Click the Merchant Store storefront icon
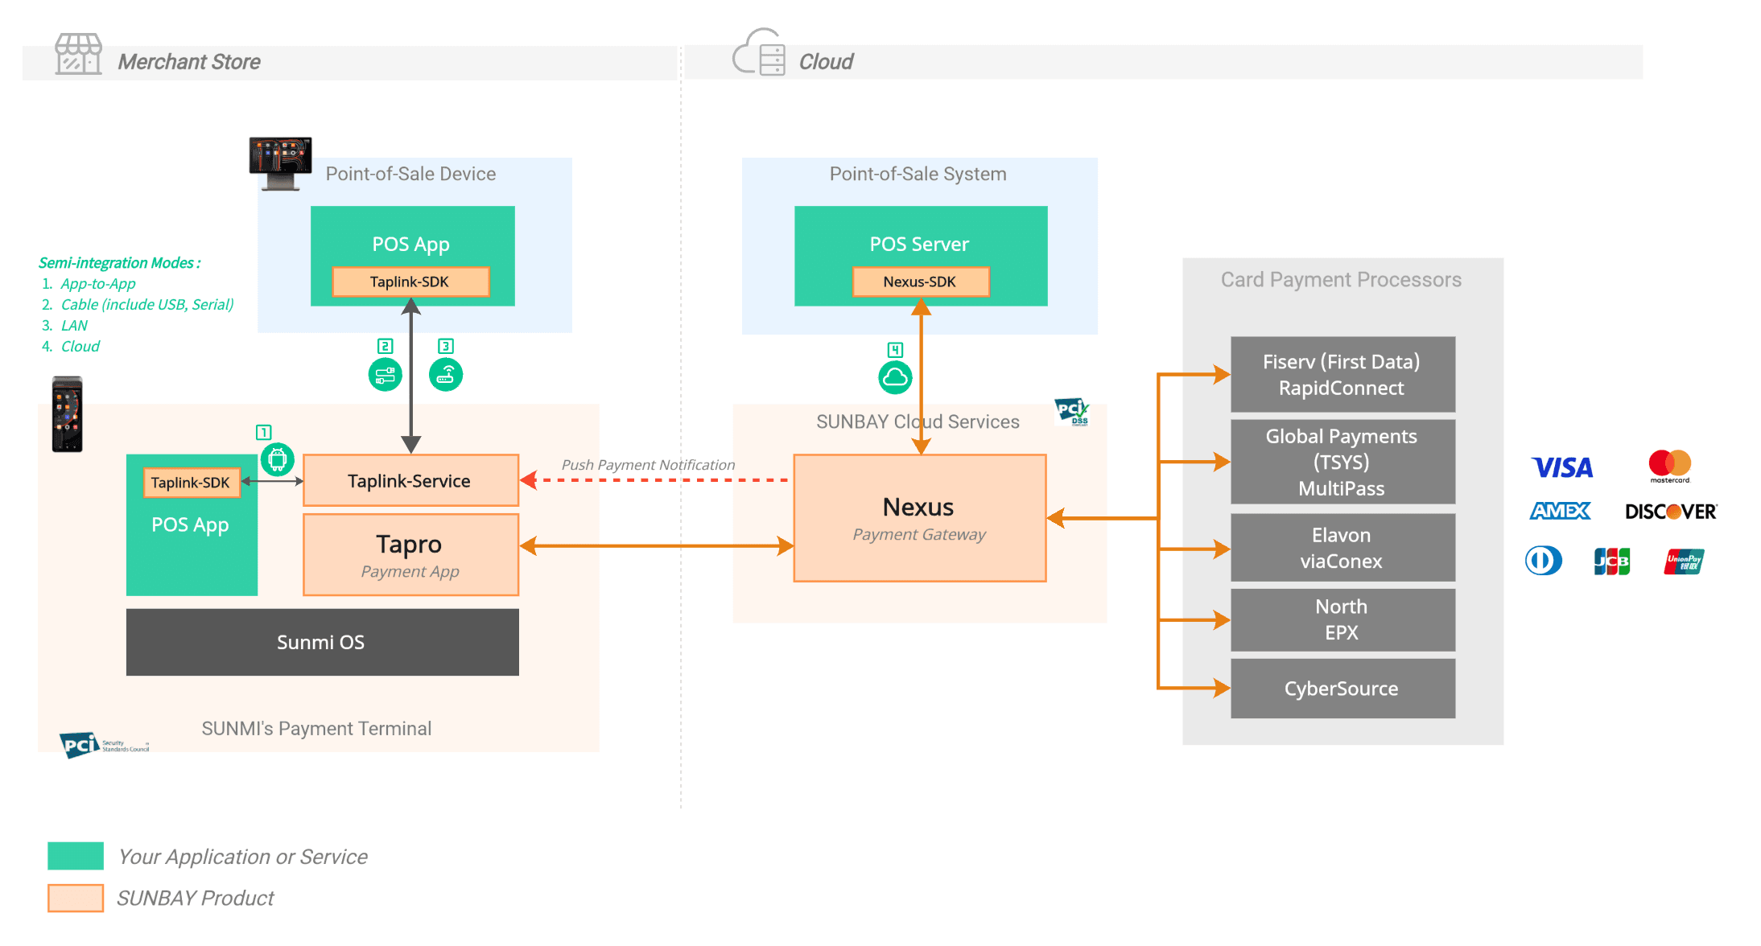1761x946 pixels. (x=77, y=54)
